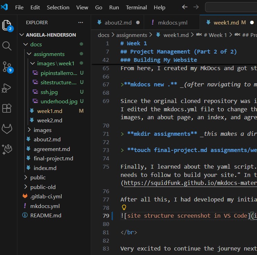Open mkdocs.yml in the explorer tree
Screen dimensions: 257x255
45,206
